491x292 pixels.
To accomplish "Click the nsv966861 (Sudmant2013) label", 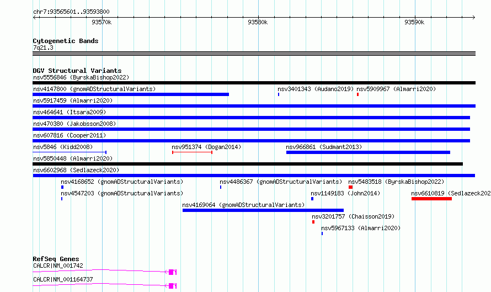I will pos(324,147).
